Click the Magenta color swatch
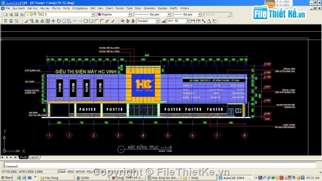Image resolution: width=322 pixels, height=181 pixels. pos(100,15)
